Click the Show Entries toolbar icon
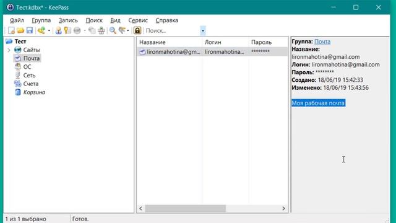This screenshot has width=396, height=223. click(x=122, y=30)
